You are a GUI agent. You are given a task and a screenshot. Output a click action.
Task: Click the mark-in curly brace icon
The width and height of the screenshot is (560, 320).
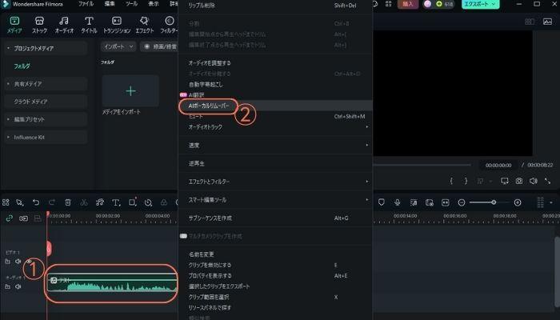click(x=451, y=181)
